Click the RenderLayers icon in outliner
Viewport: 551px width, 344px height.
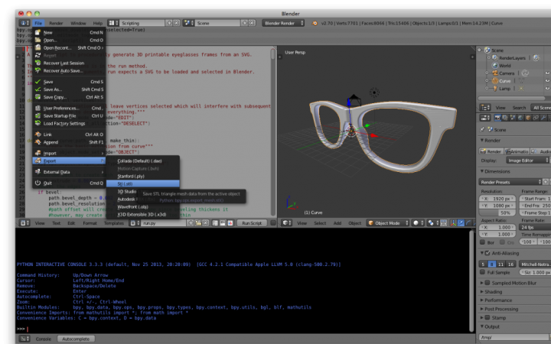495,58
